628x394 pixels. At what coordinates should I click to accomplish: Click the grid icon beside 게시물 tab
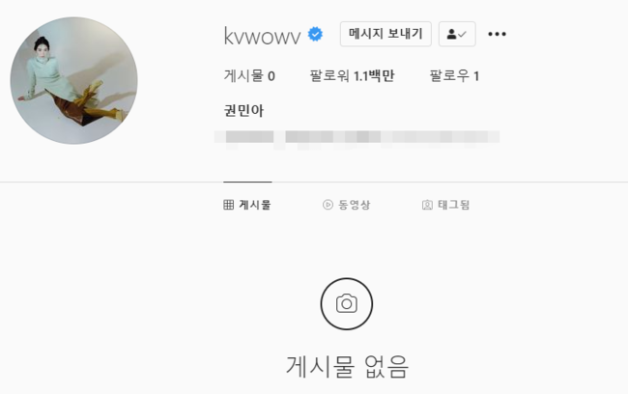(229, 205)
